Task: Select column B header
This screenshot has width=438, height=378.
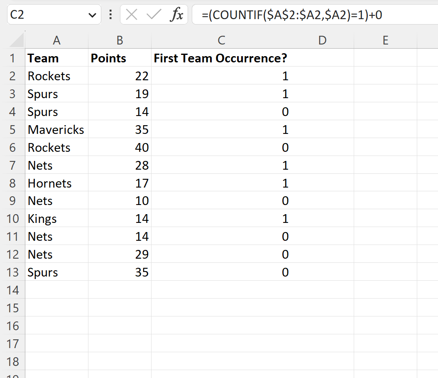Action: (120, 40)
